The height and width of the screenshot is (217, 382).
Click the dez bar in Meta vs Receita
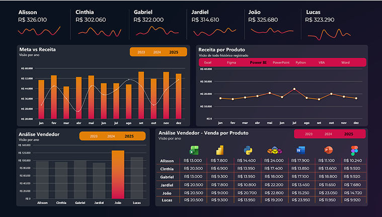[x=179, y=96]
